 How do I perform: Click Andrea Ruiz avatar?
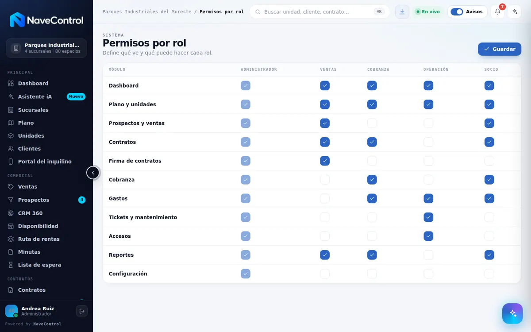click(x=12, y=311)
